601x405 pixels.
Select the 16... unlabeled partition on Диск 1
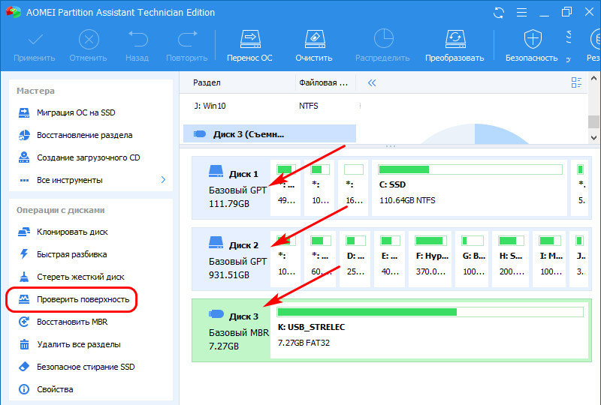[353, 187]
